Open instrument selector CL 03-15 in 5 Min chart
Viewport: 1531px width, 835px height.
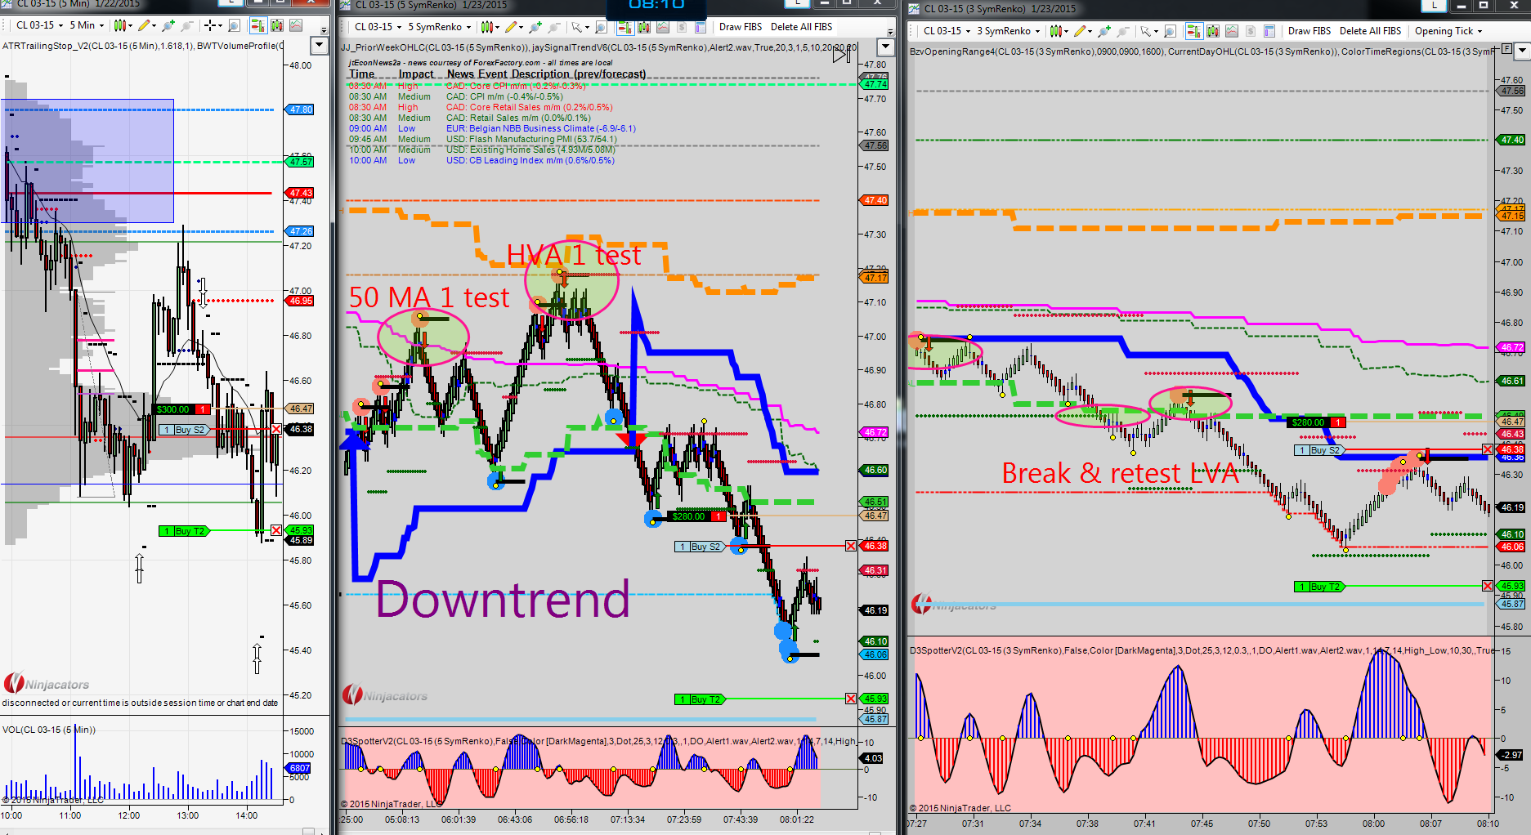[39, 25]
